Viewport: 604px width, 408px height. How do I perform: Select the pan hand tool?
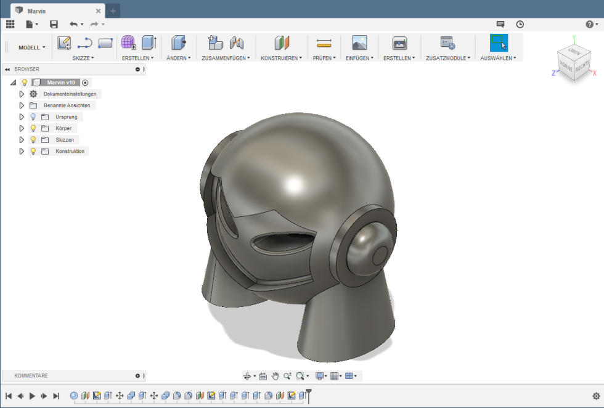[x=275, y=376]
